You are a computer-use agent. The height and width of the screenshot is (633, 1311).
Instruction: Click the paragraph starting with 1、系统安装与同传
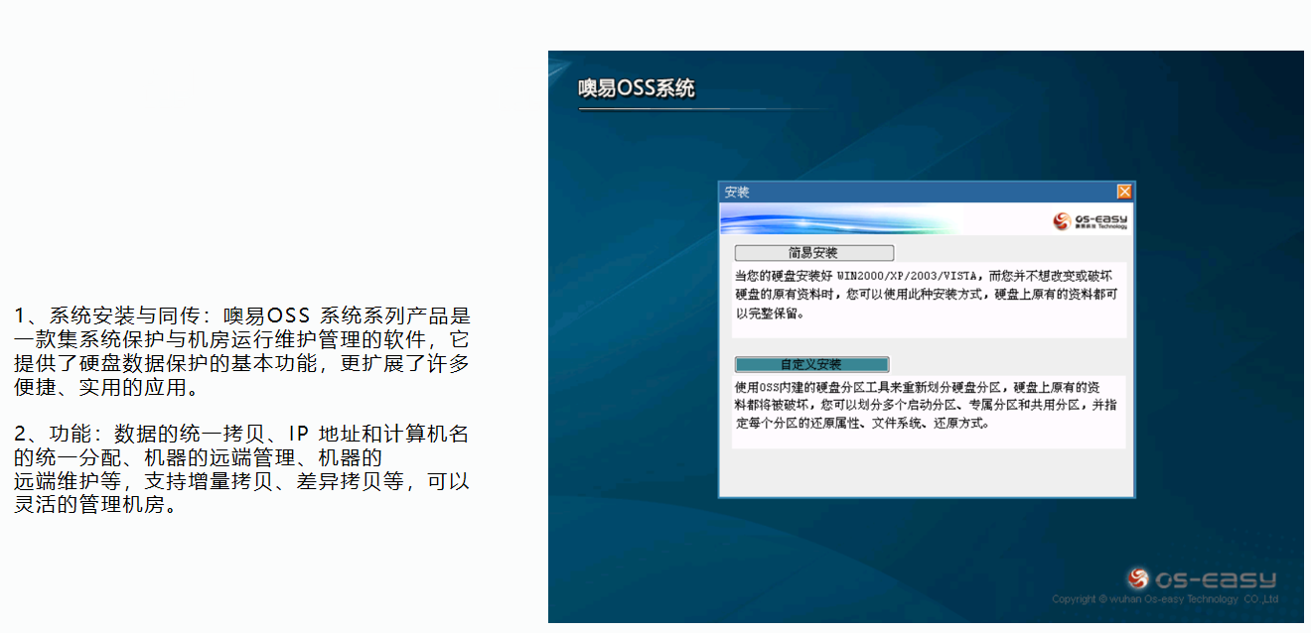tap(241, 351)
